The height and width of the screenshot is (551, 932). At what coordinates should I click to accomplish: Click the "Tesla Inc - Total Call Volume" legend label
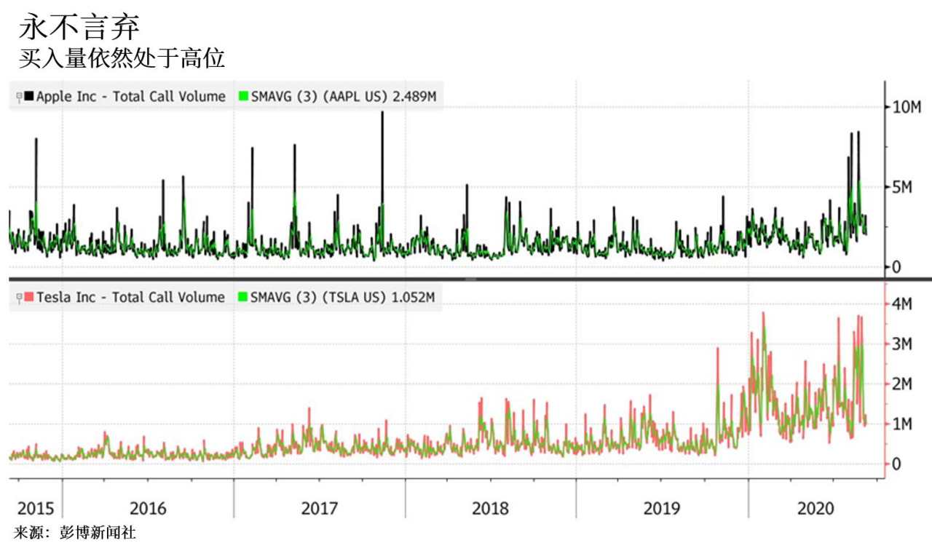coord(131,297)
